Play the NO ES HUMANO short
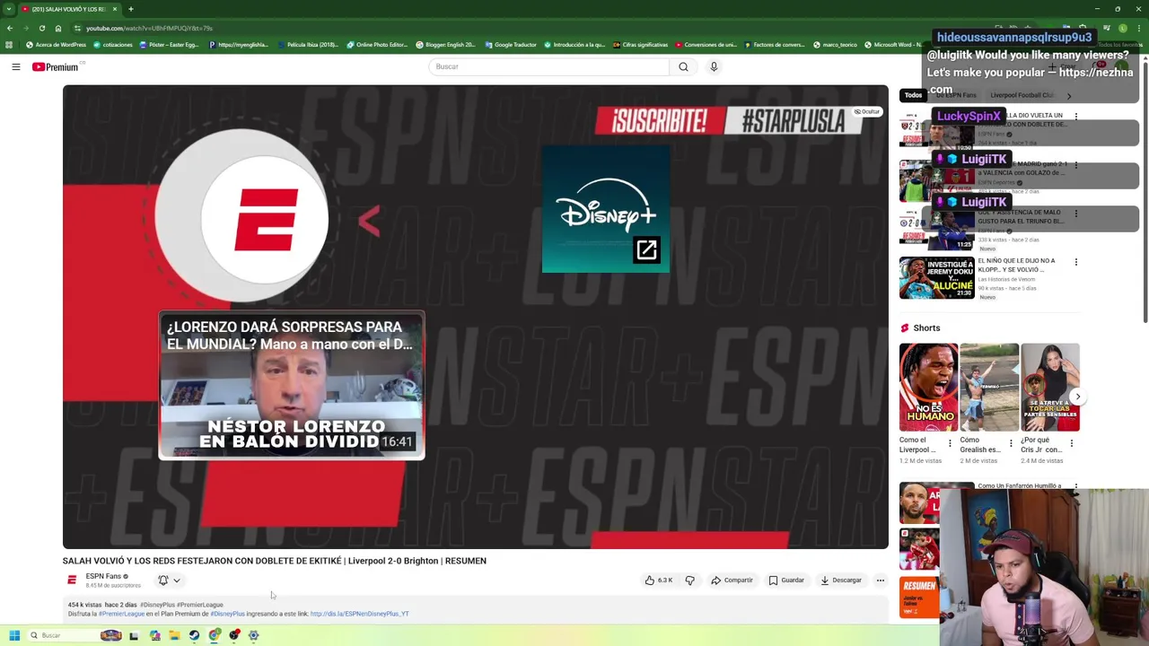The width and height of the screenshot is (1149, 646). (x=928, y=387)
